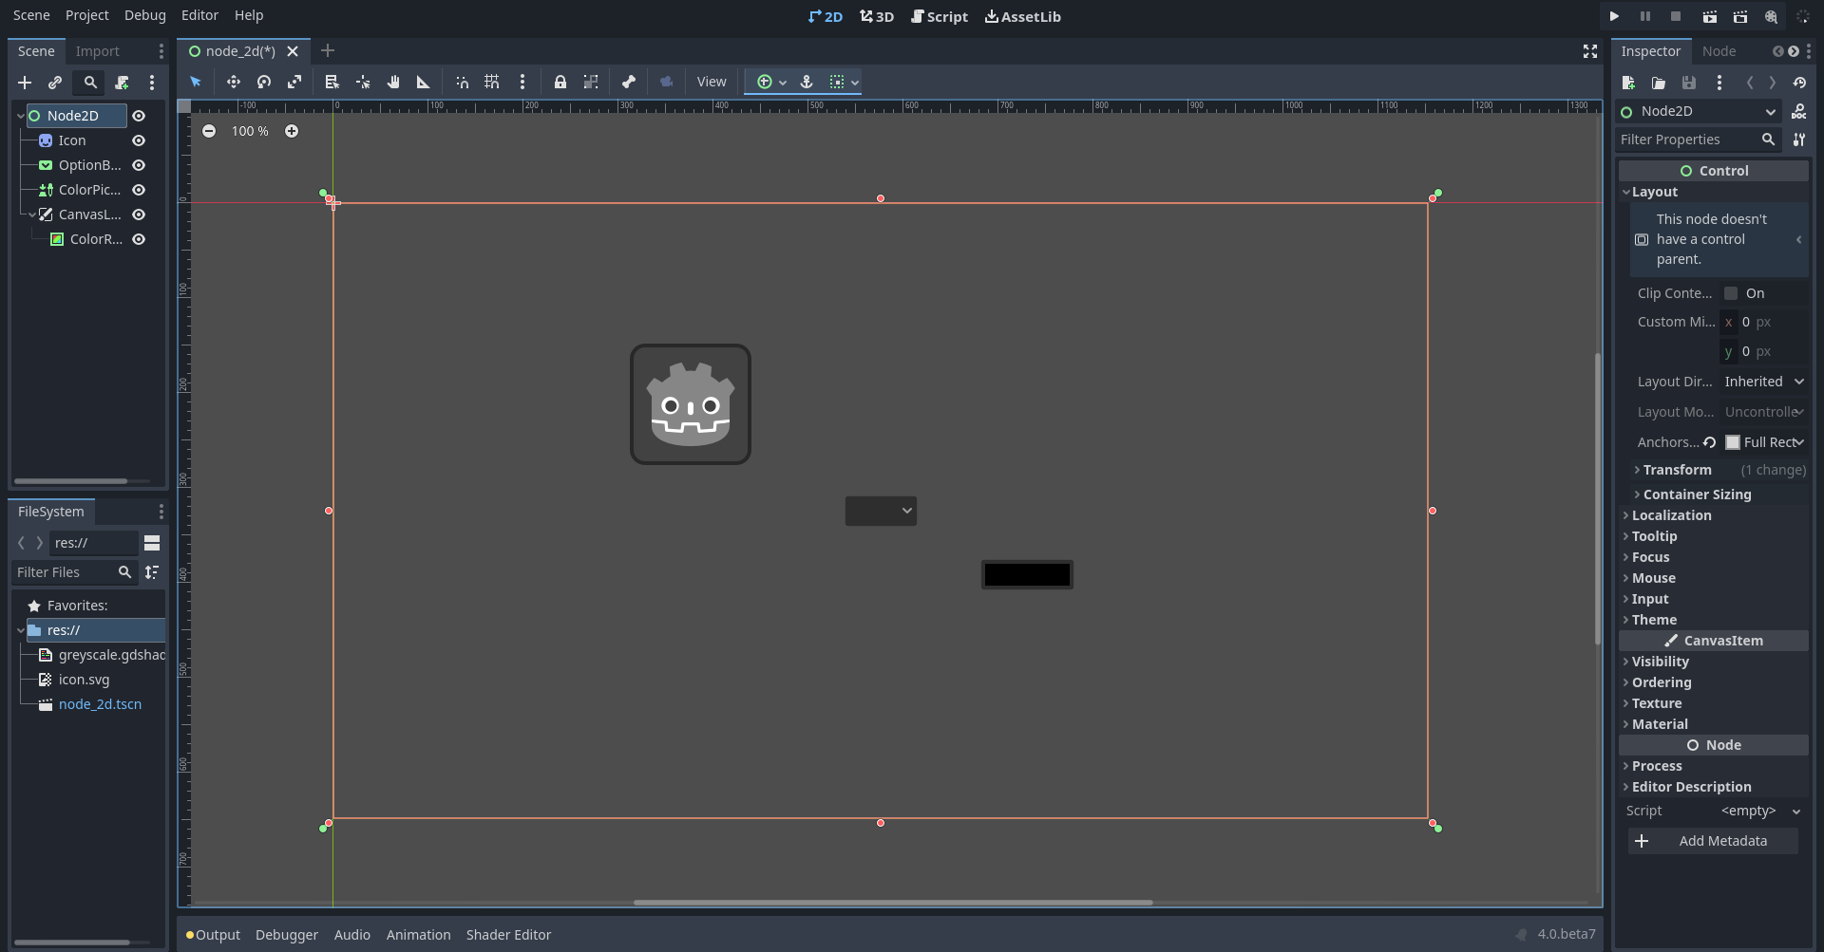Select the Pan Mode tool

[393, 82]
